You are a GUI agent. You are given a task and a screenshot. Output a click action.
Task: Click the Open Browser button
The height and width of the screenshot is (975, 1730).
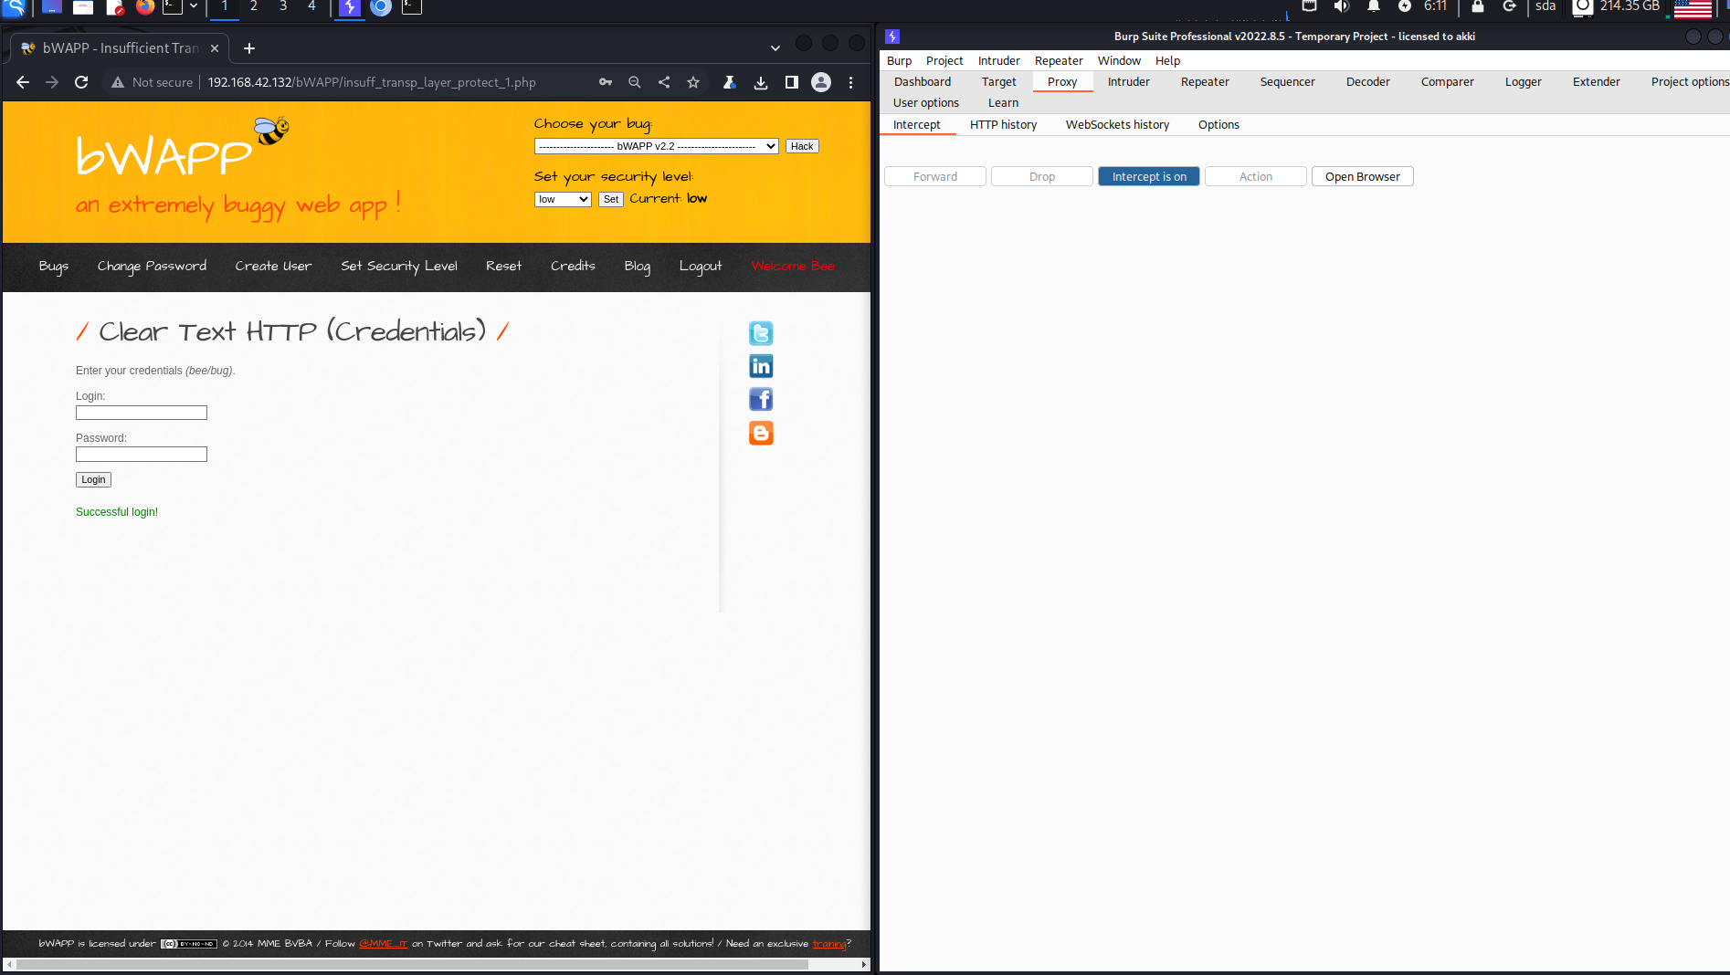tap(1362, 176)
